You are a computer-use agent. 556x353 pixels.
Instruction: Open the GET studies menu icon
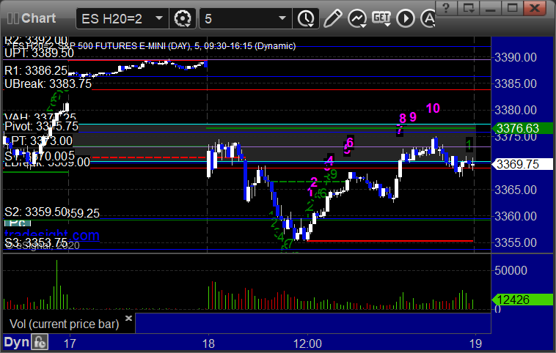pyautogui.click(x=381, y=18)
